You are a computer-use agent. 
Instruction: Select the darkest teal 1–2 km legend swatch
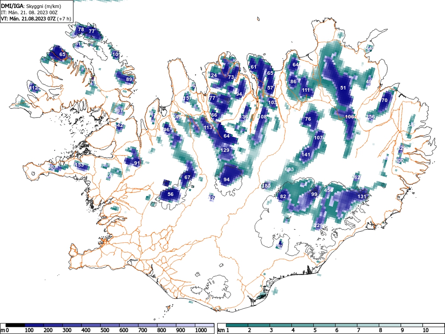(237, 325)
